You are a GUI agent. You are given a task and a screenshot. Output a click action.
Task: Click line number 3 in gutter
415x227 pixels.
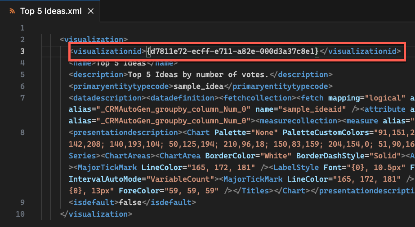(x=22, y=51)
